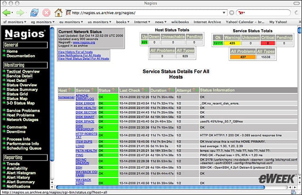
Task: Click View Notifications For All Hosts link
Action: coord(79,55)
